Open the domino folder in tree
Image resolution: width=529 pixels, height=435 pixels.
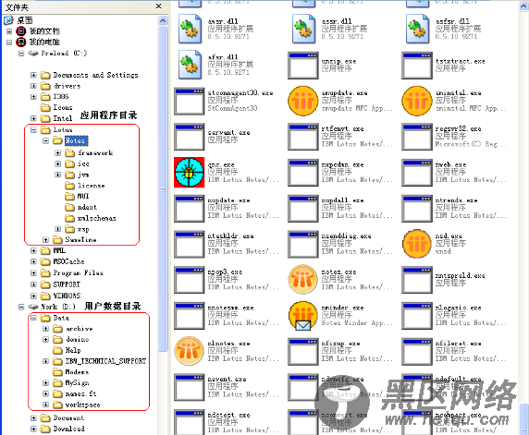click(71, 339)
